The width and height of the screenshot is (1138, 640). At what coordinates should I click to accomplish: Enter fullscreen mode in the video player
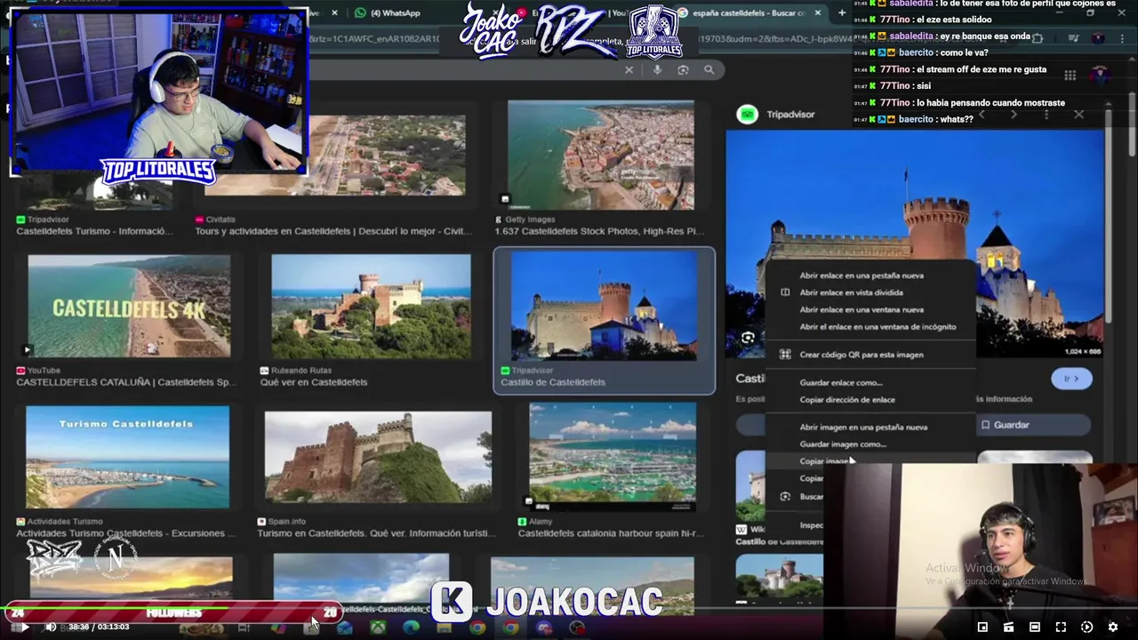pos(1061,627)
